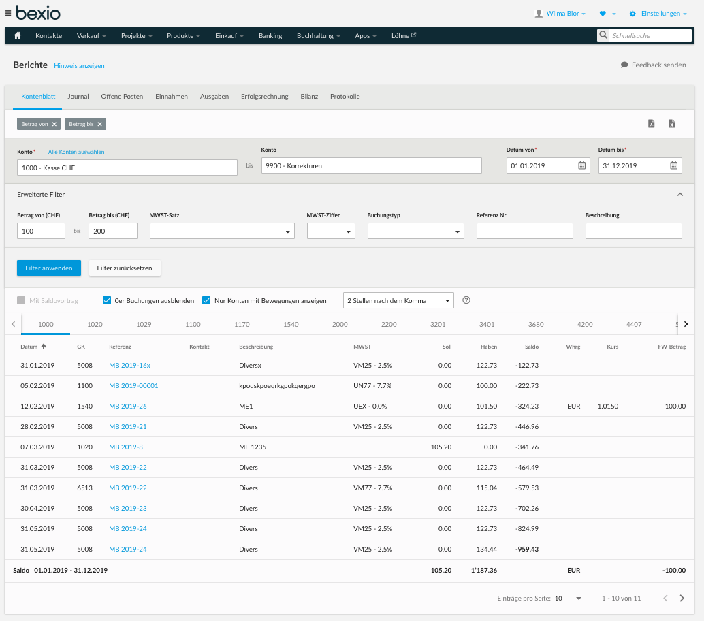
Task: Click the Betrag bis field with 200
Action: click(x=113, y=231)
